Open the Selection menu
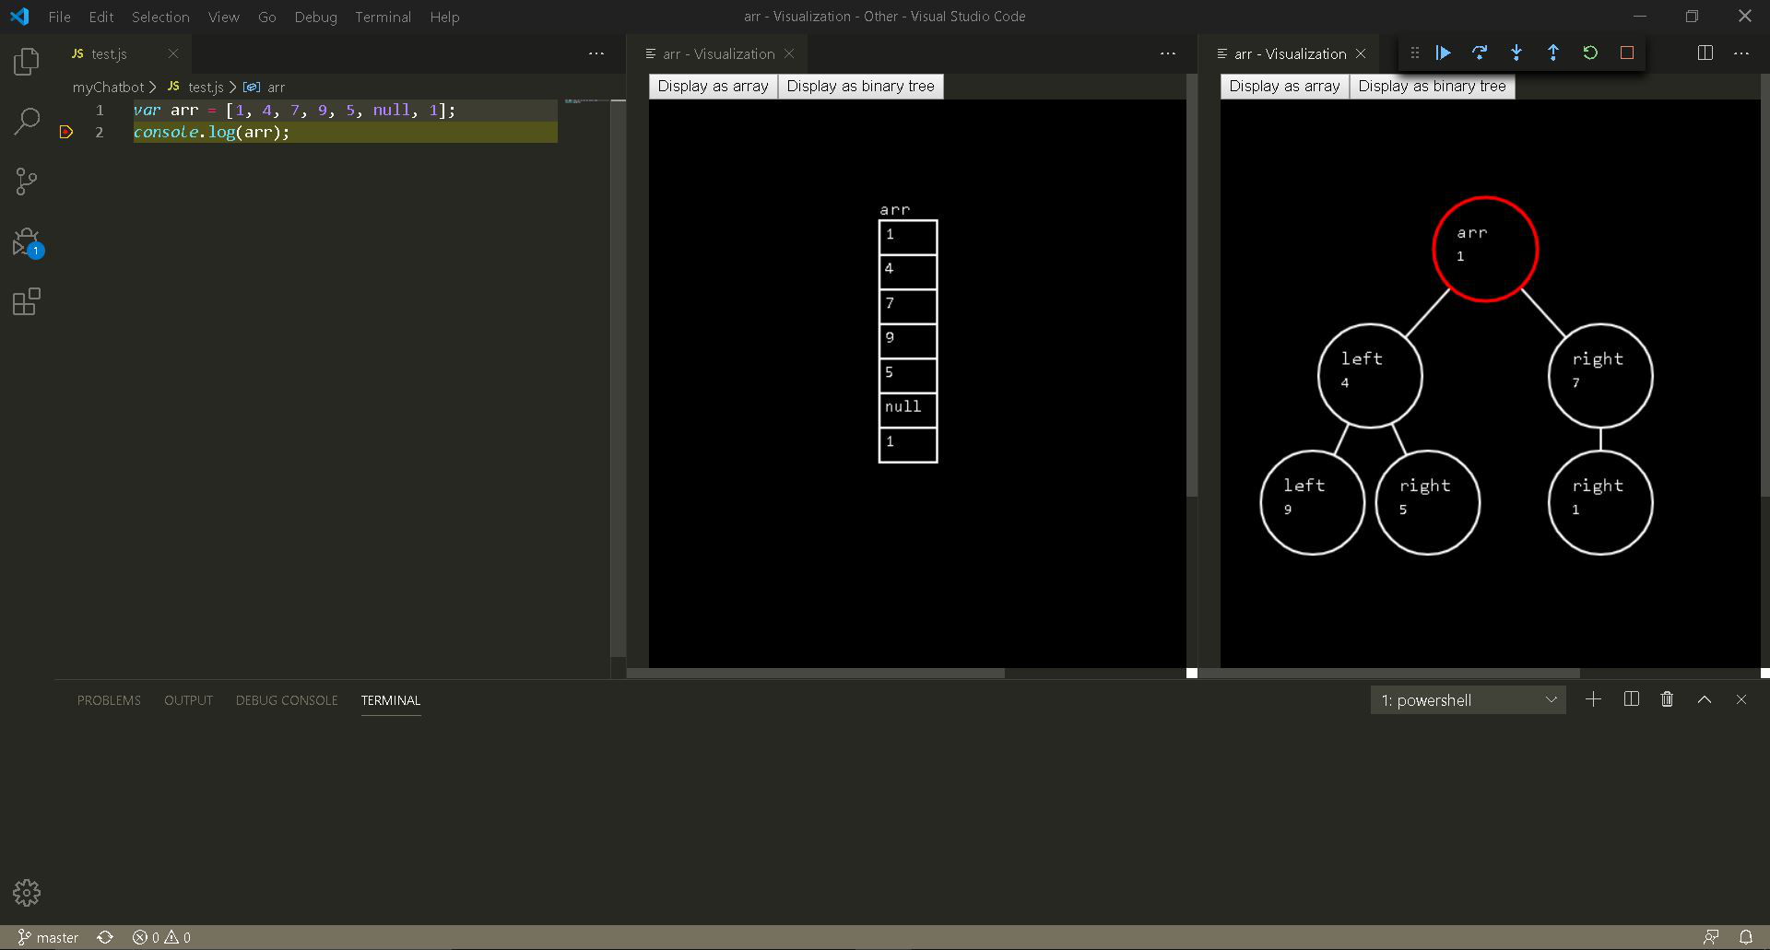 (x=160, y=17)
